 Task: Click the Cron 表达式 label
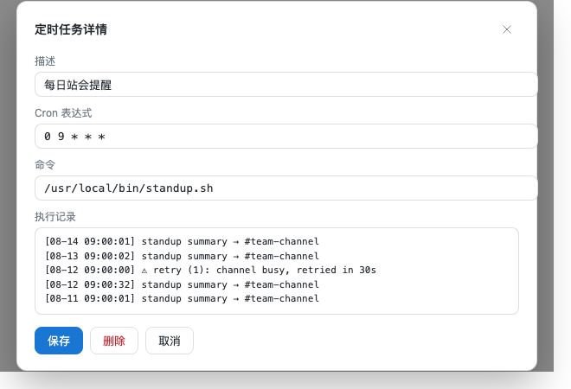[x=63, y=113]
